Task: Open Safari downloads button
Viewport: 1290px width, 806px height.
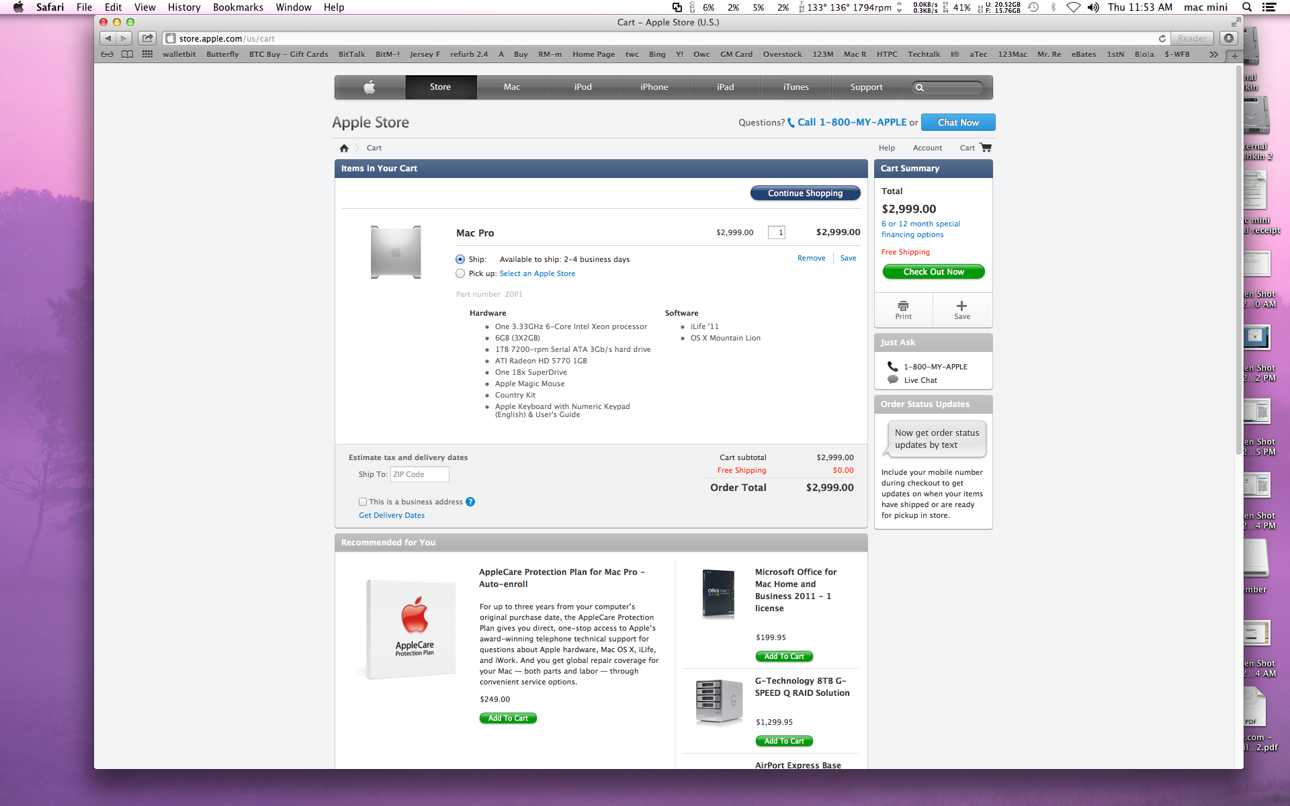Action: click(x=1228, y=38)
